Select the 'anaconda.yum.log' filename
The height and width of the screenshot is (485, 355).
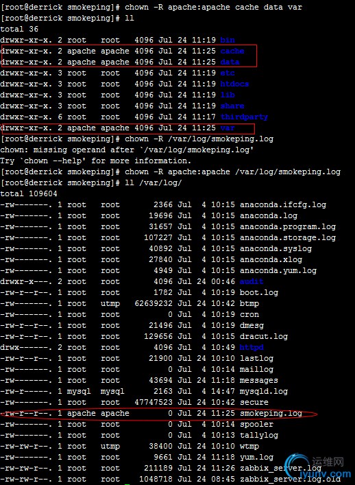tap(278, 271)
